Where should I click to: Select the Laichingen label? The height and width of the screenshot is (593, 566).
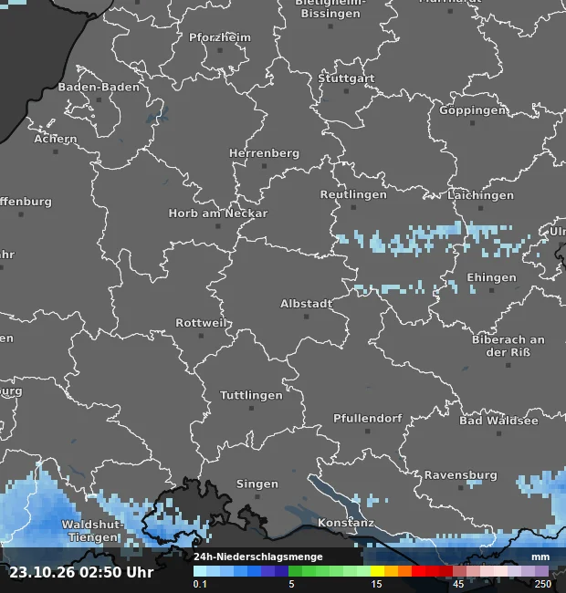click(480, 195)
